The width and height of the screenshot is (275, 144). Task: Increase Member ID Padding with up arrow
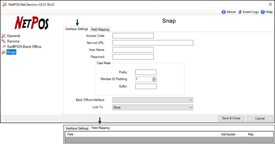coord(154,78)
